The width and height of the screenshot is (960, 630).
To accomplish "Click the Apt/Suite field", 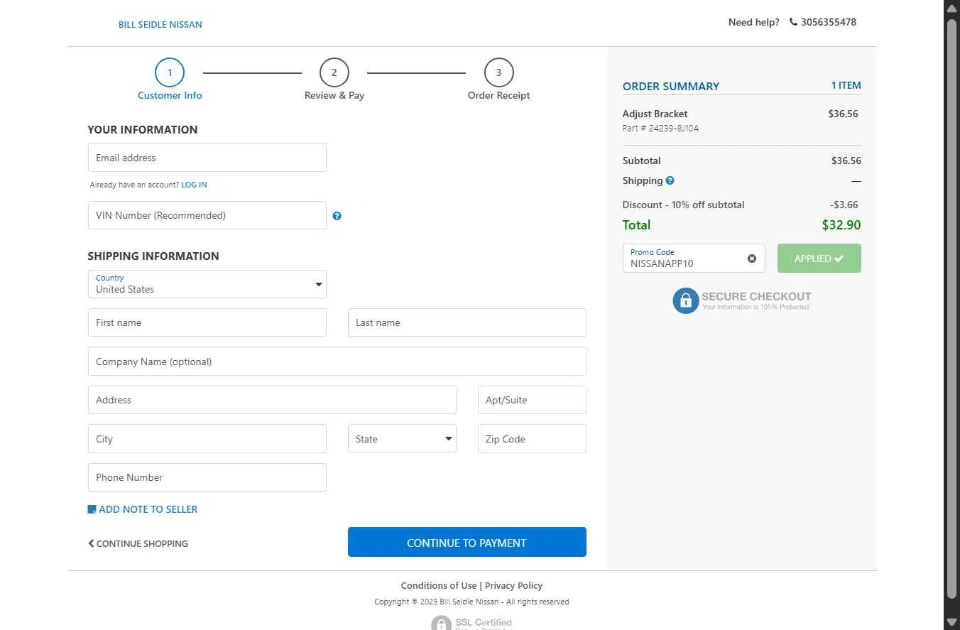I will point(532,400).
